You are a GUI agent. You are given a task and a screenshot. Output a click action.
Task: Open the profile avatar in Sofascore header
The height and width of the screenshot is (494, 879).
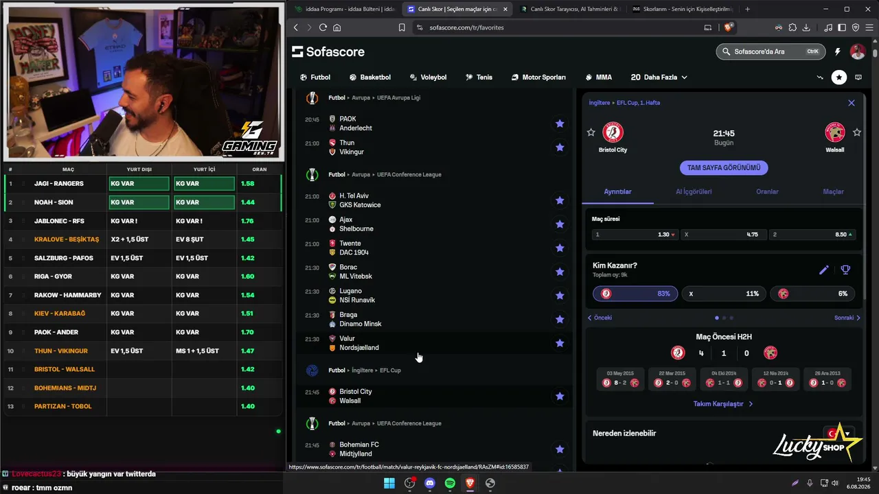click(x=858, y=51)
